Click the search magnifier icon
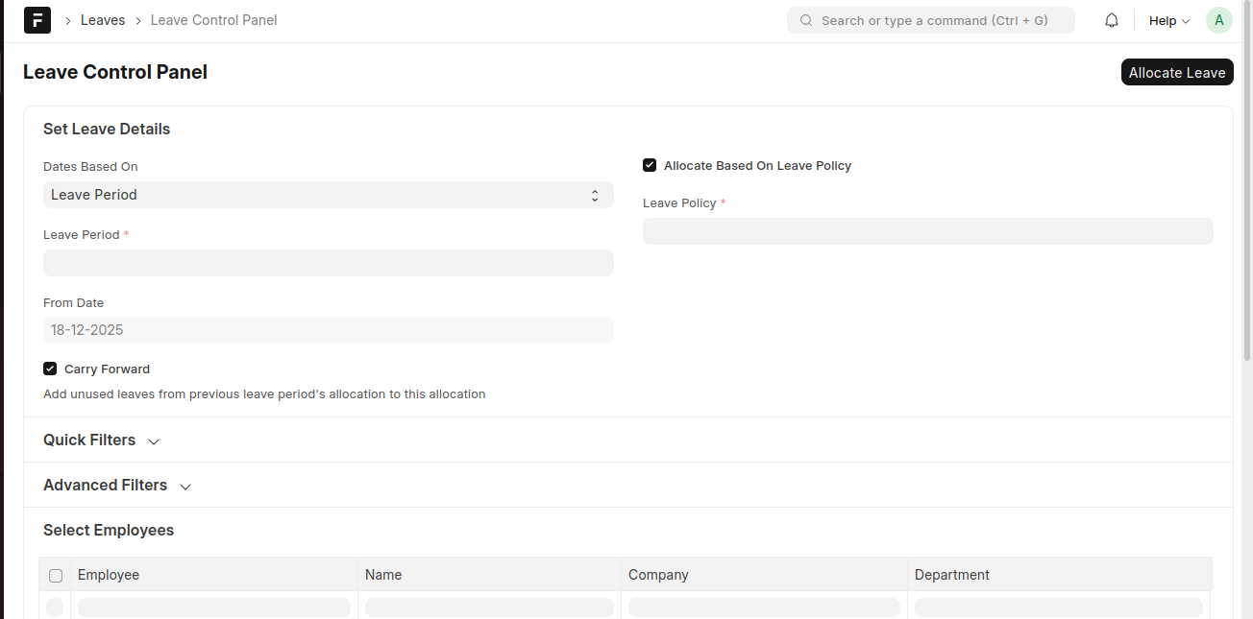Viewport: 1253px width, 619px height. (805, 20)
